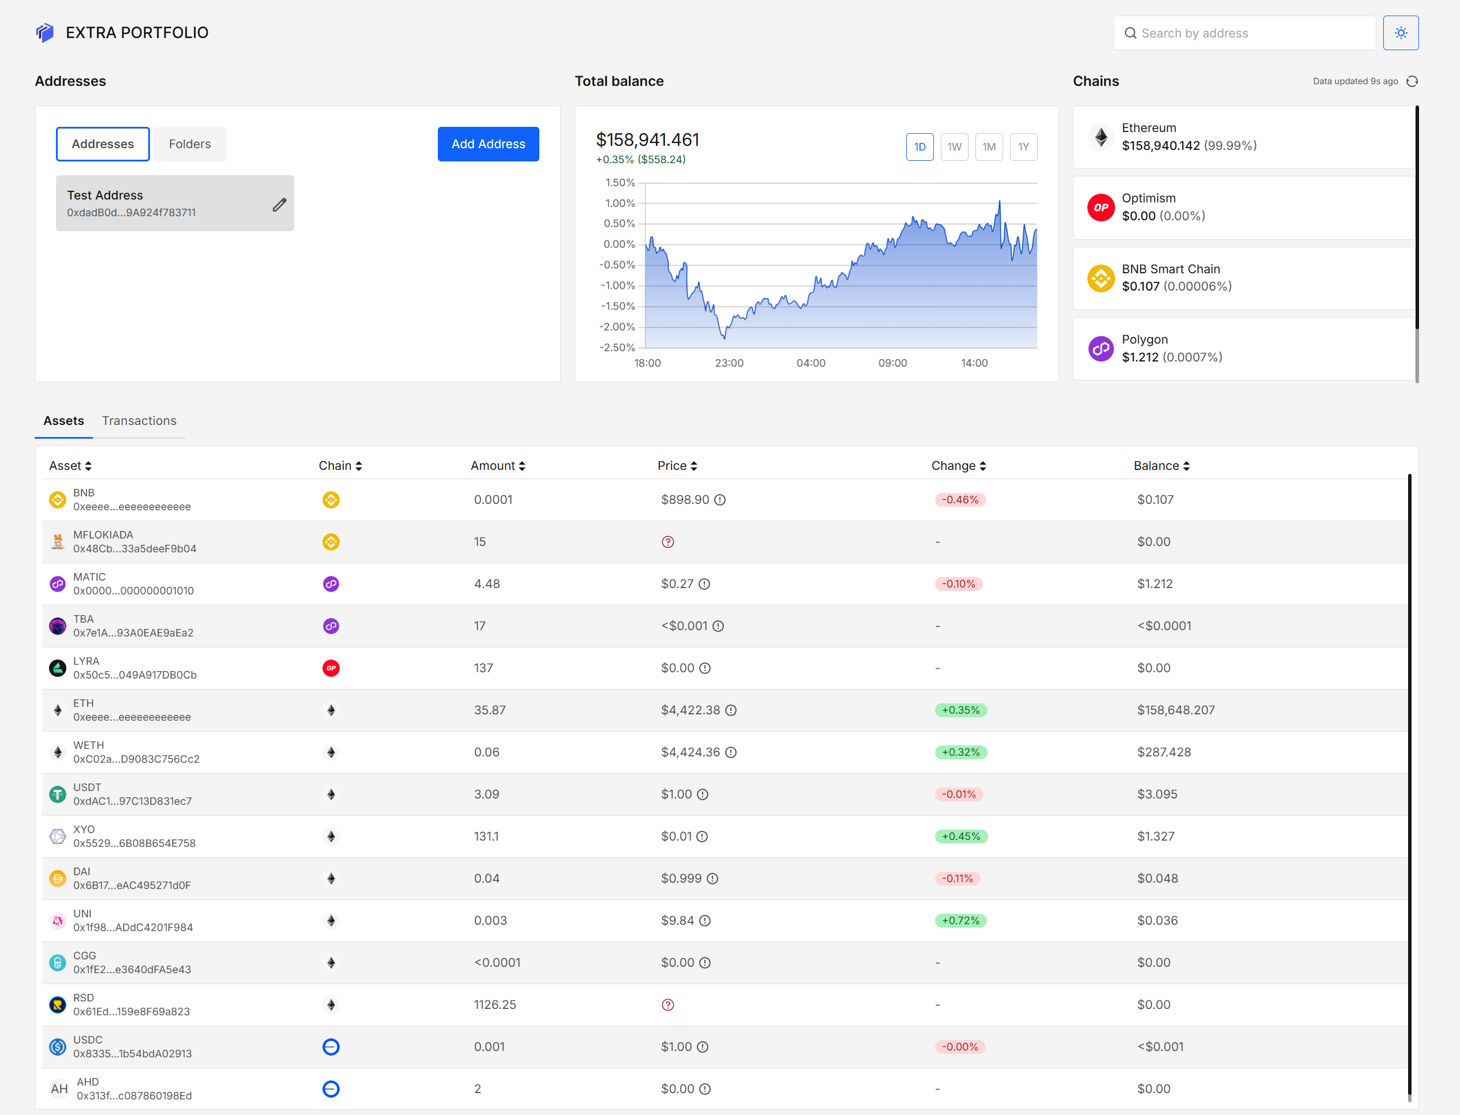Select the 1Y chart range
This screenshot has height=1115, width=1460.
[x=1023, y=146]
